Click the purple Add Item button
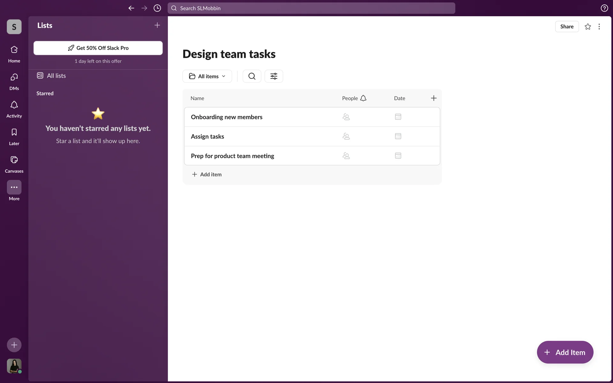This screenshot has width=613, height=383. click(x=565, y=352)
